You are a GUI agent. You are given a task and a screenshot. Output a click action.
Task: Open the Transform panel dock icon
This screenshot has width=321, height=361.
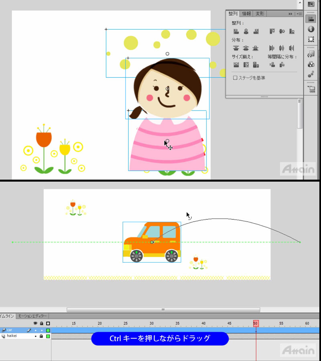point(311,39)
